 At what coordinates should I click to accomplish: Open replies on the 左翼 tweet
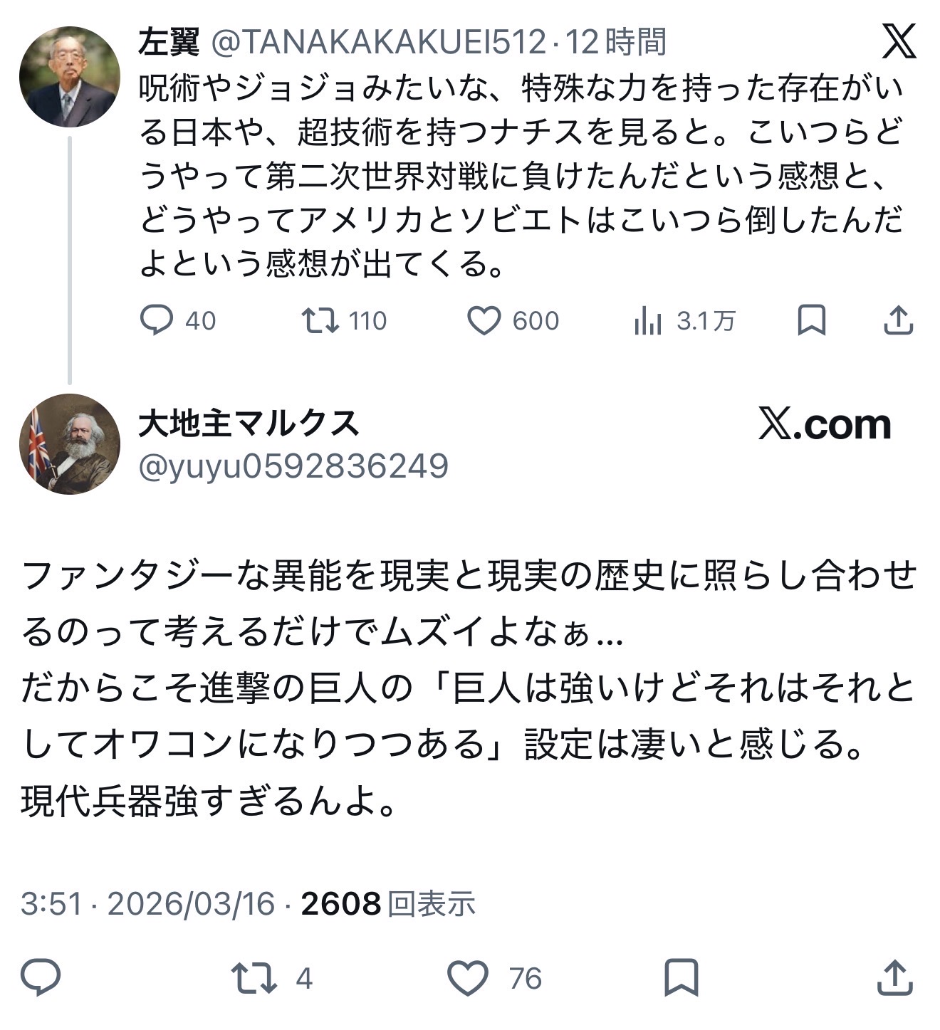coord(156,320)
